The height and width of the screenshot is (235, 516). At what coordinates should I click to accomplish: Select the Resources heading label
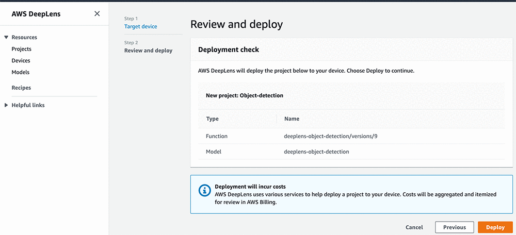24,38
